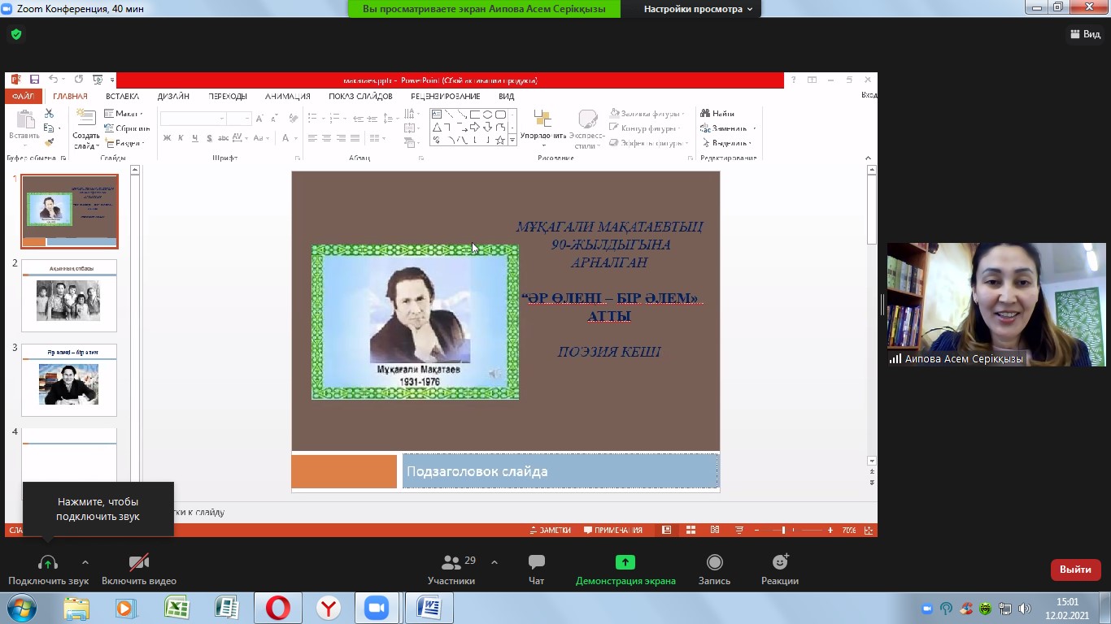Screen dimensions: 1111x624
Task: Open Yandex browser from taskbar
Action: click(x=328, y=608)
